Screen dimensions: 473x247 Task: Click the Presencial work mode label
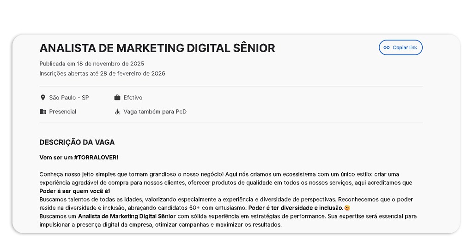(x=63, y=112)
